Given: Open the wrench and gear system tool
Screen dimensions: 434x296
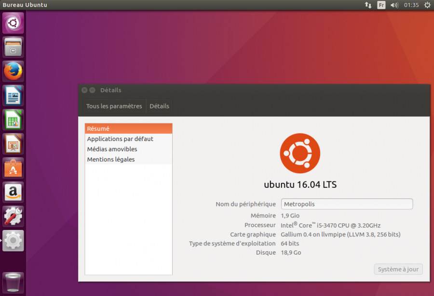Looking at the screenshot, I should point(13,217).
